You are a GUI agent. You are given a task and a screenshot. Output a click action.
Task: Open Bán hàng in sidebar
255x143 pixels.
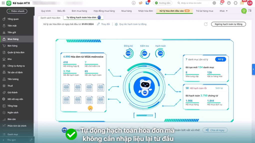coord(17,46)
